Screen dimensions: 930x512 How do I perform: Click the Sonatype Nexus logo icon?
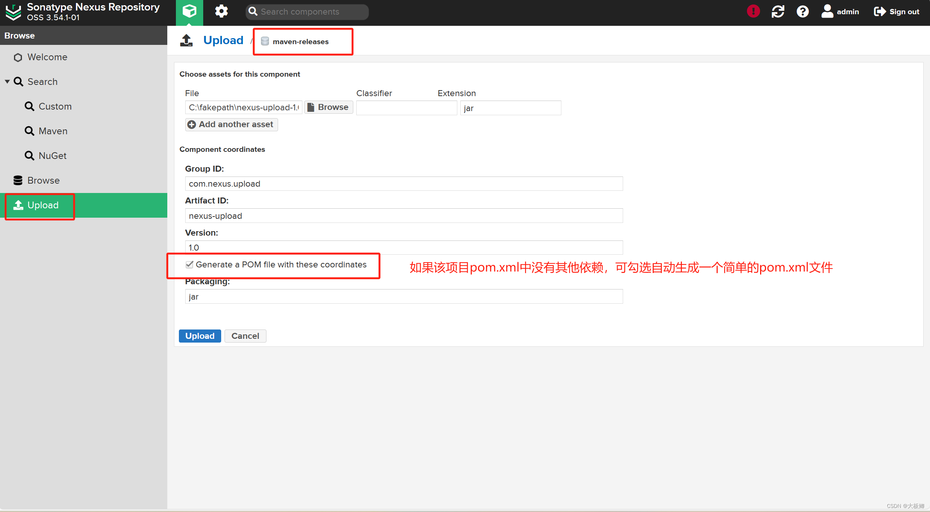coord(13,12)
